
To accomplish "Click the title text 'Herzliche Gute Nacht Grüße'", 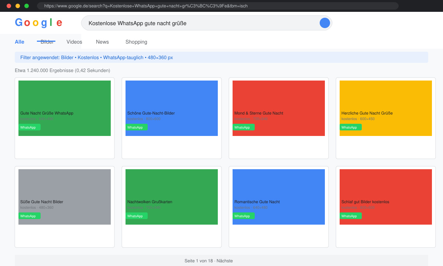I will [x=367, y=113].
